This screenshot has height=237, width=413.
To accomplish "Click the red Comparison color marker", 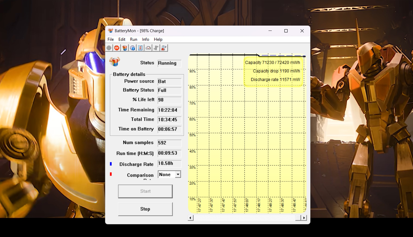I will tap(111, 174).
